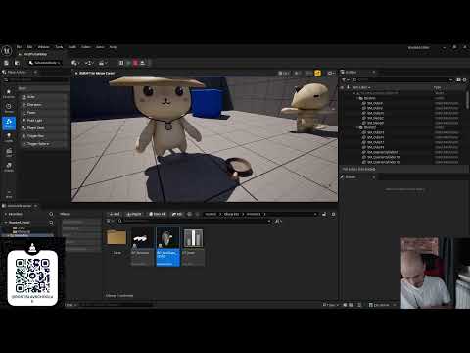Select the folder thumbnail in Content Browser
Screen dimensions: 470x353
[x=117, y=237]
